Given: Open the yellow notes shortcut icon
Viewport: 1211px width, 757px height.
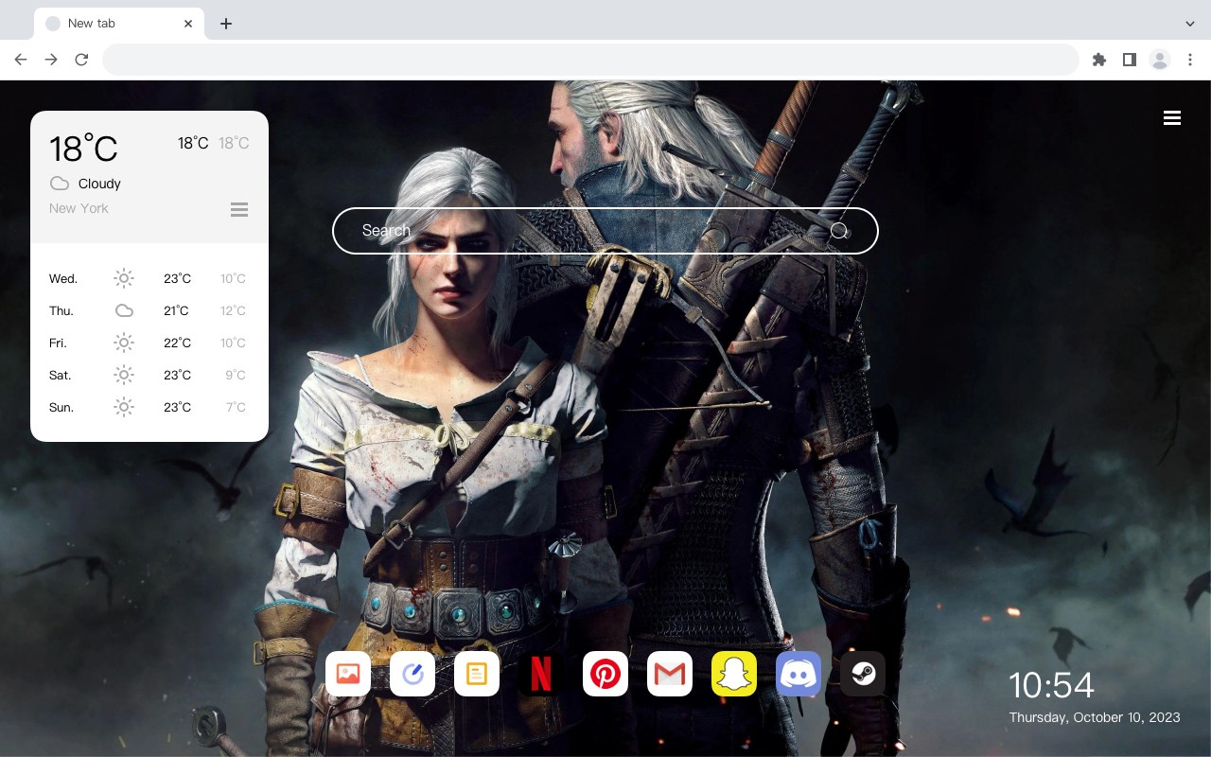Looking at the screenshot, I should [477, 674].
